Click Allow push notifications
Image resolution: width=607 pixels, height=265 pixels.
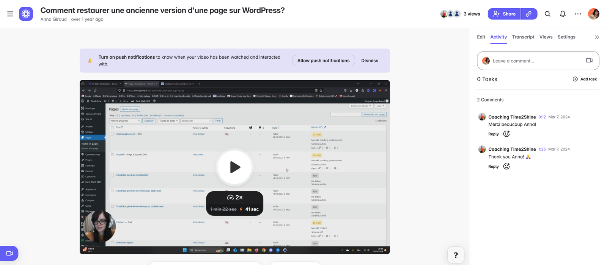324,61
